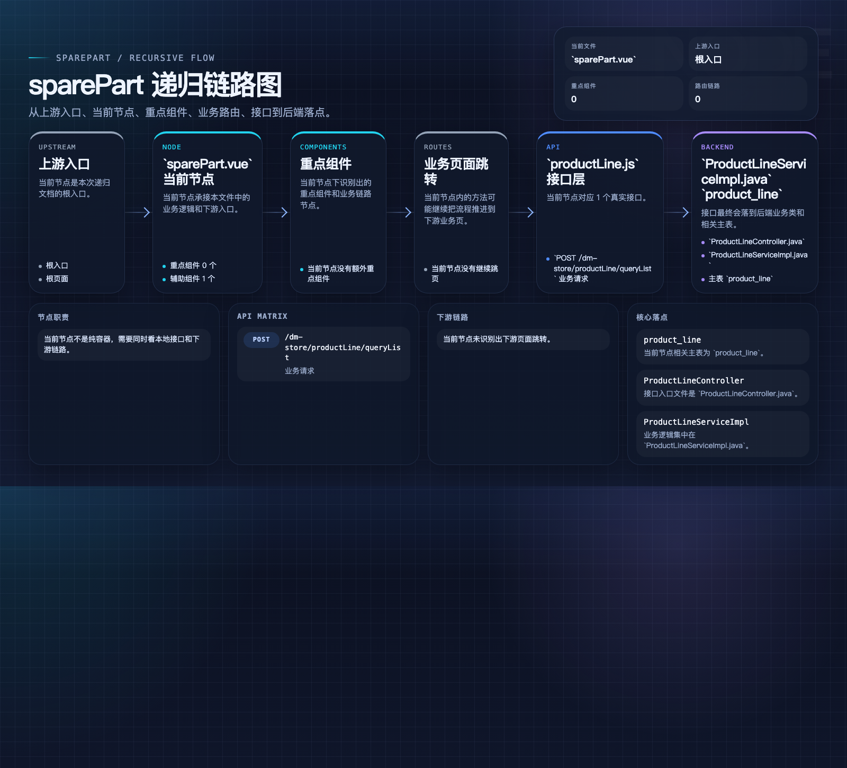Click the arrow between COMPONENTS and ROUTES cards
Screen dimensions: 847x768
point(400,212)
